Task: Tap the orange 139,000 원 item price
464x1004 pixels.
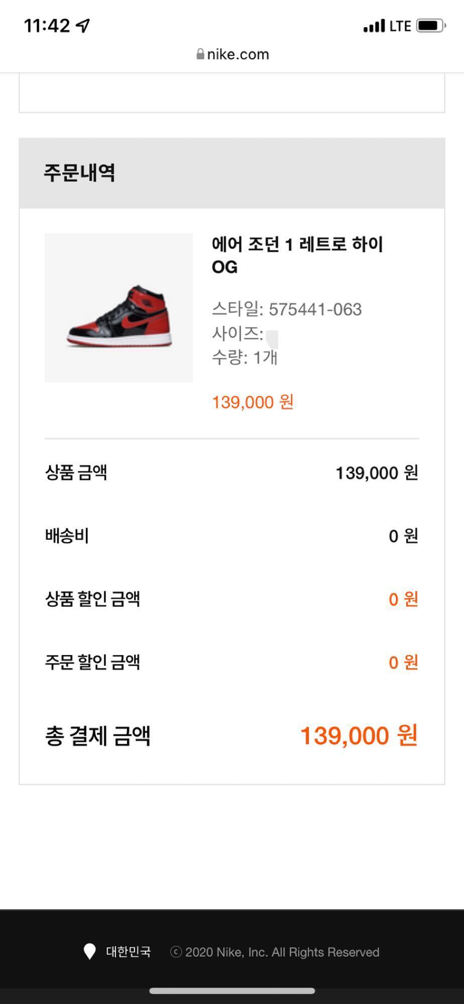Action: (x=253, y=402)
